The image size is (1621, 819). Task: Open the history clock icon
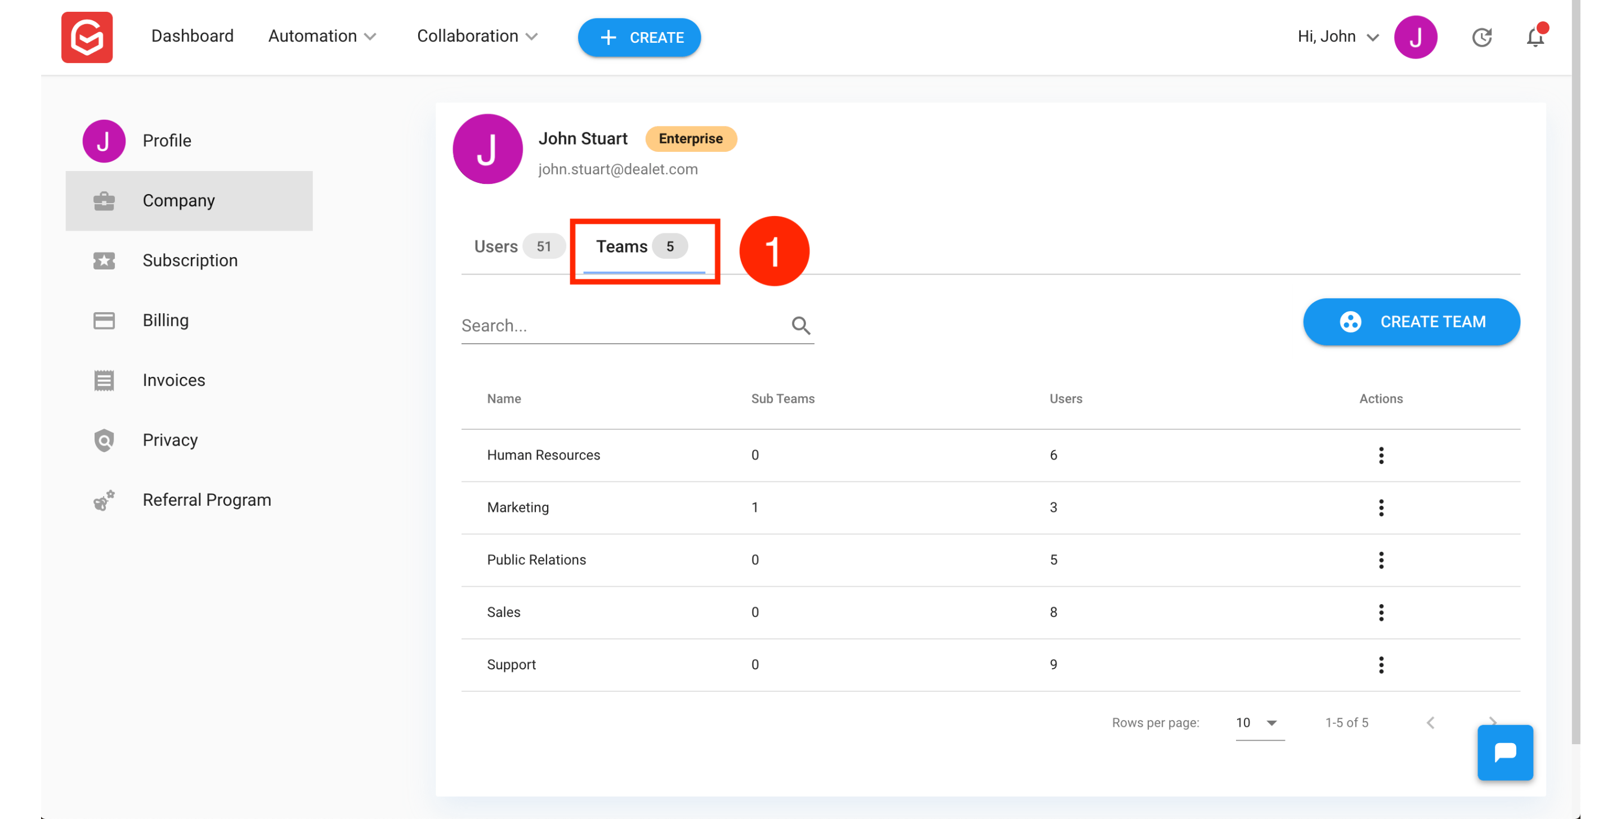click(1481, 38)
